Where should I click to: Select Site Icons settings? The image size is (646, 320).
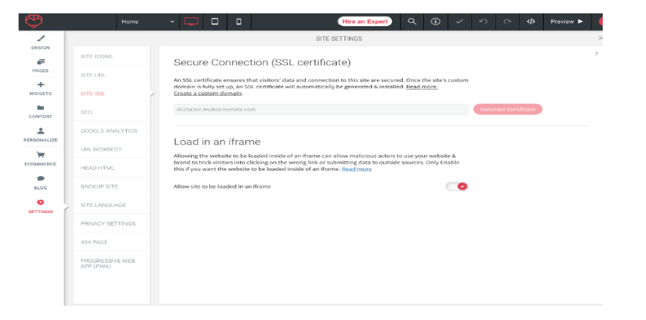tap(112, 57)
